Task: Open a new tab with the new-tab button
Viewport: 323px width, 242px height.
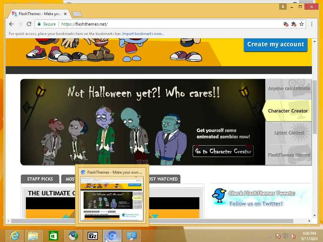Action: point(77,14)
